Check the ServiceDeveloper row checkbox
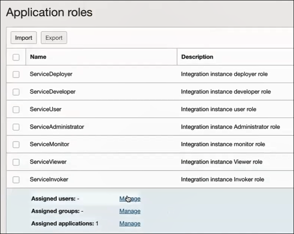This screenshot has height=234, width=294. click(16, 92)
